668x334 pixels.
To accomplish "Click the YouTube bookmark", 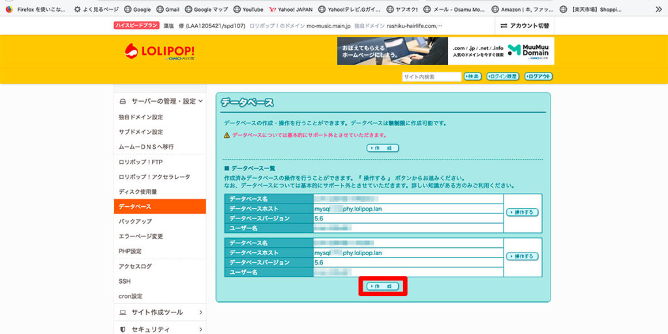I will pos(247,10).
